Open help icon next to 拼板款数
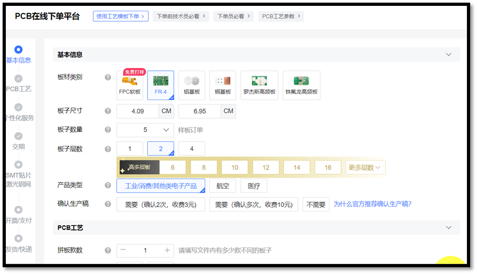477x274 pixels. [108, 251]
